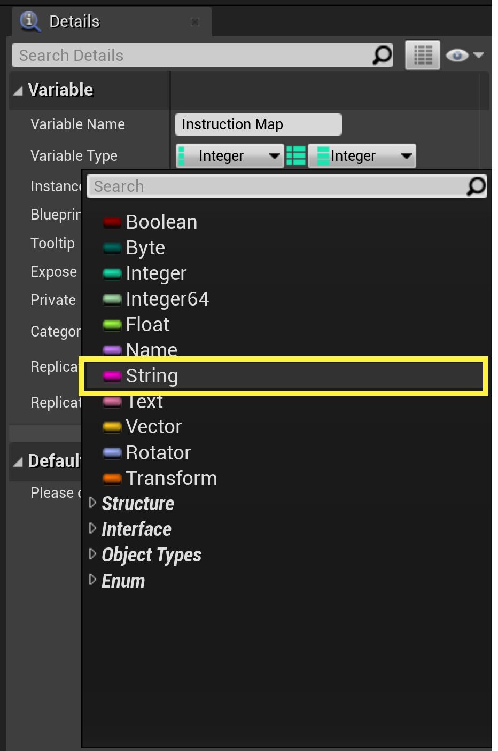Click Boolean's red type pill icon
The image size is (498, 751).
(x=112, y=221)
